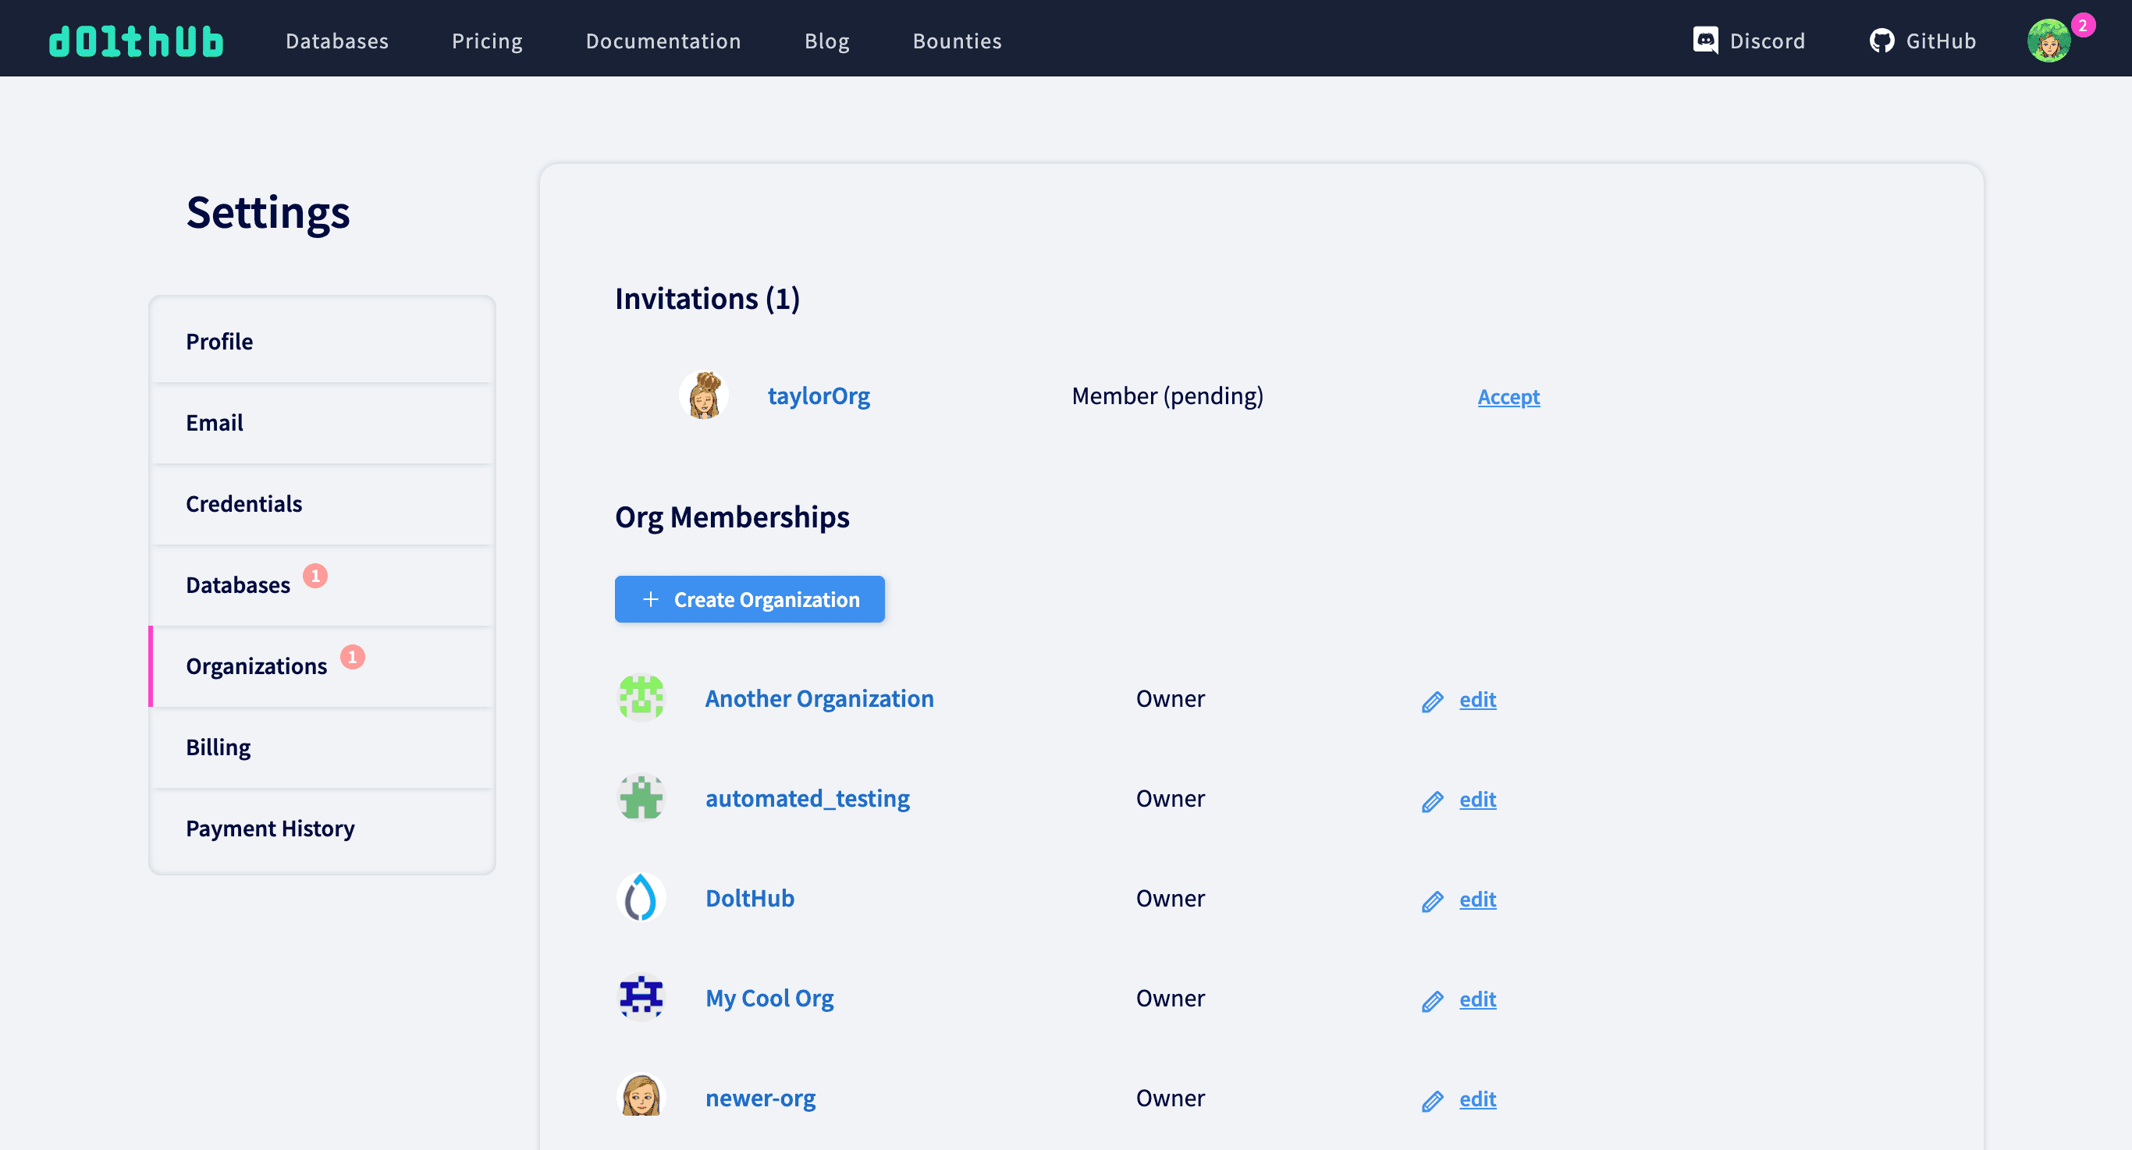Open the Pricing page
The height and width of the screenshot is (1150, 2132).
click(x=488, y=41)
